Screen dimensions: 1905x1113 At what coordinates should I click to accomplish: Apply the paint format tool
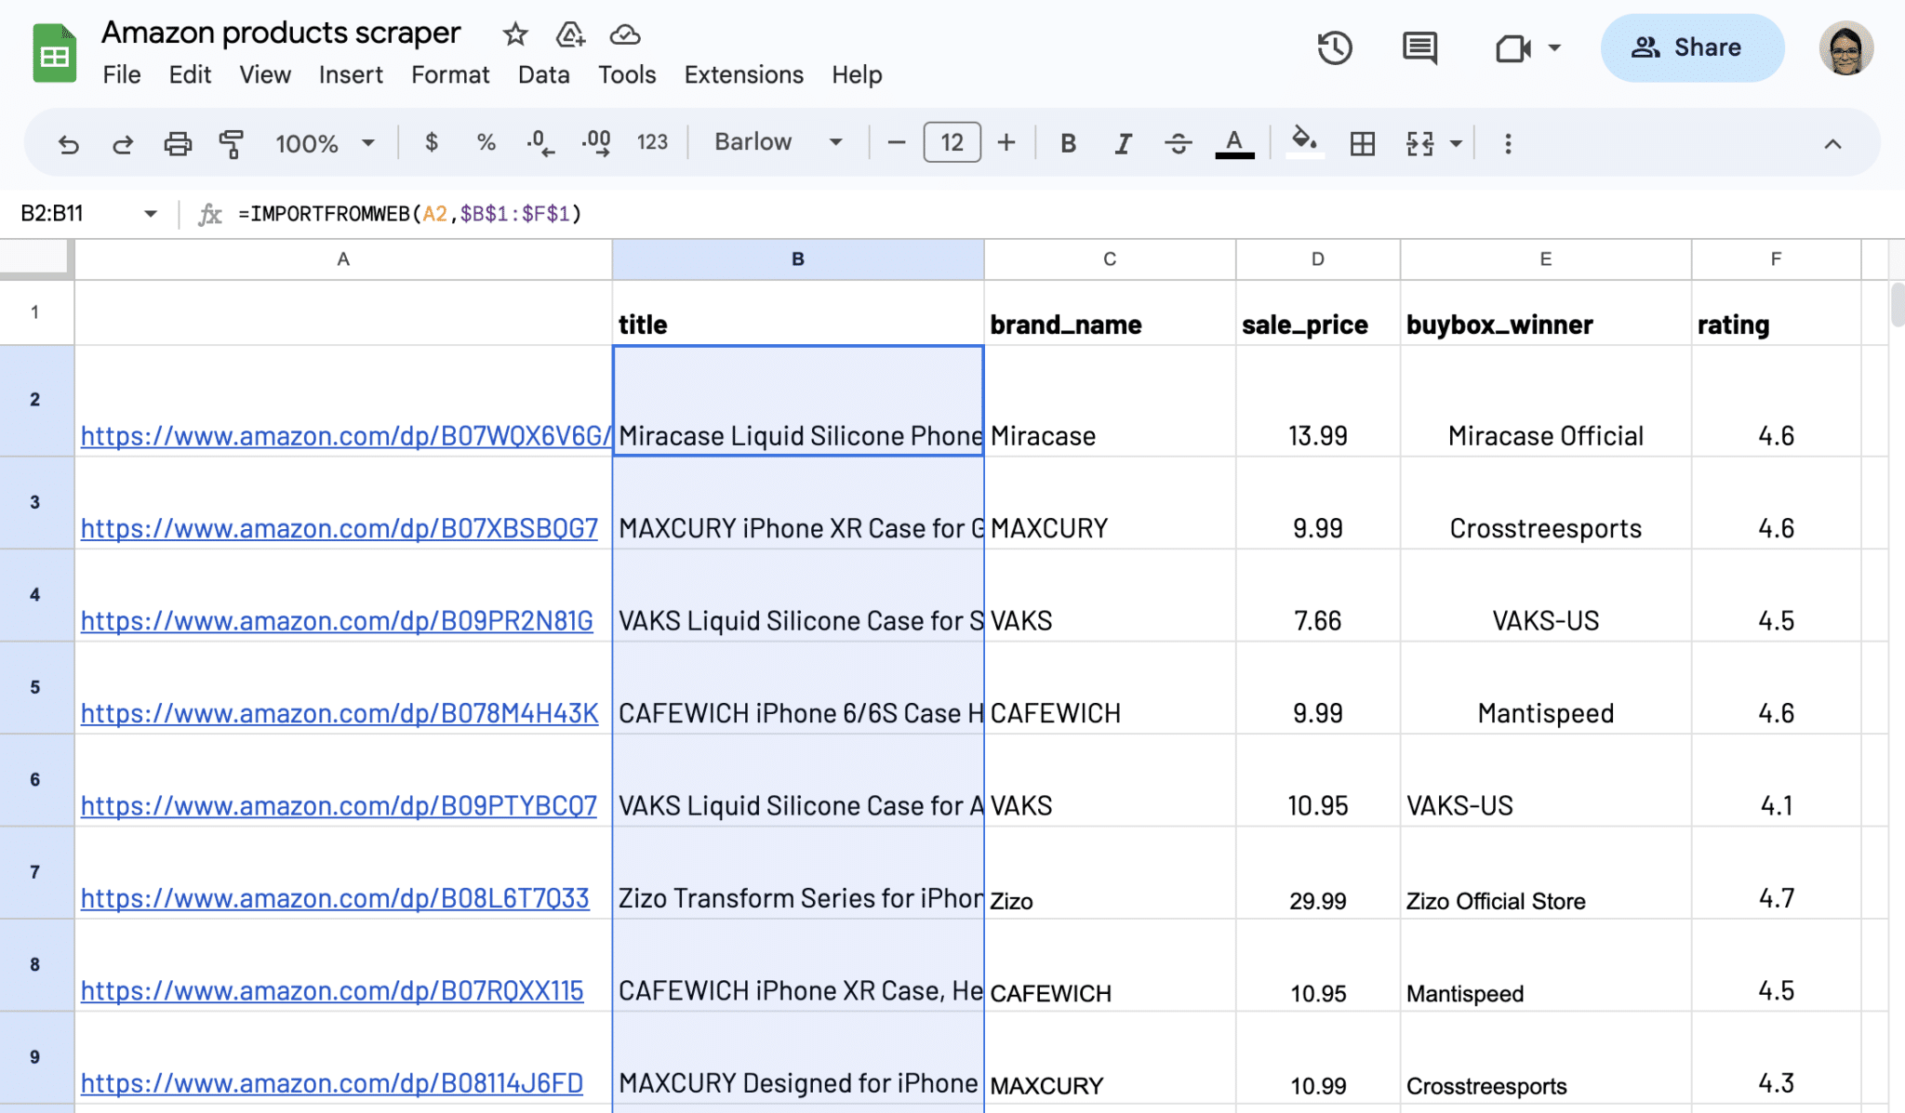[232, 143]
